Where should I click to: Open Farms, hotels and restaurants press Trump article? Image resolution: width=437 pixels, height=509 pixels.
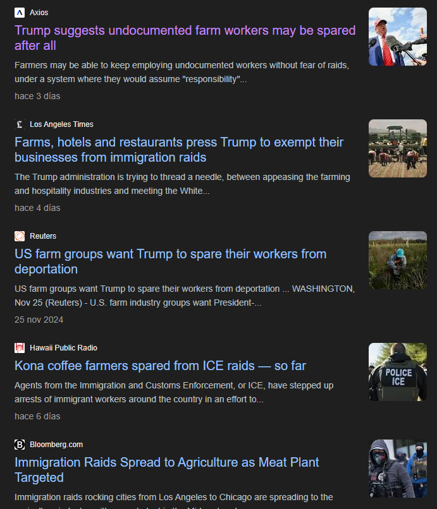click(x=179, y=150)
